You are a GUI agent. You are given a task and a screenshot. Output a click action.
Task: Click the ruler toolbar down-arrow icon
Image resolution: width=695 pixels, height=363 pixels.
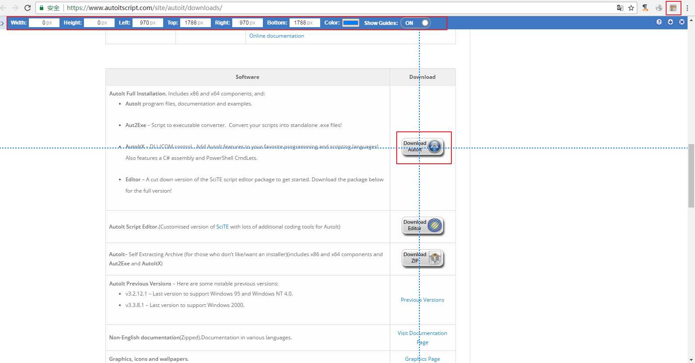tap(671, 22)
